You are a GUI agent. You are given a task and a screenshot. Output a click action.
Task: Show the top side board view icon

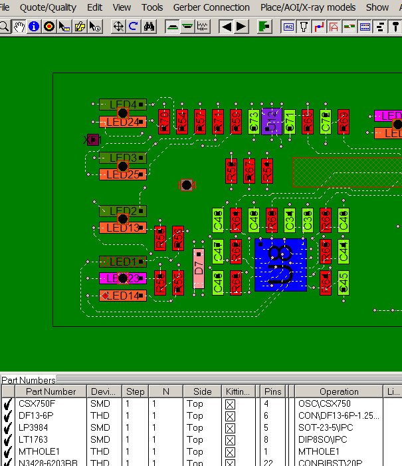[172, 27]
